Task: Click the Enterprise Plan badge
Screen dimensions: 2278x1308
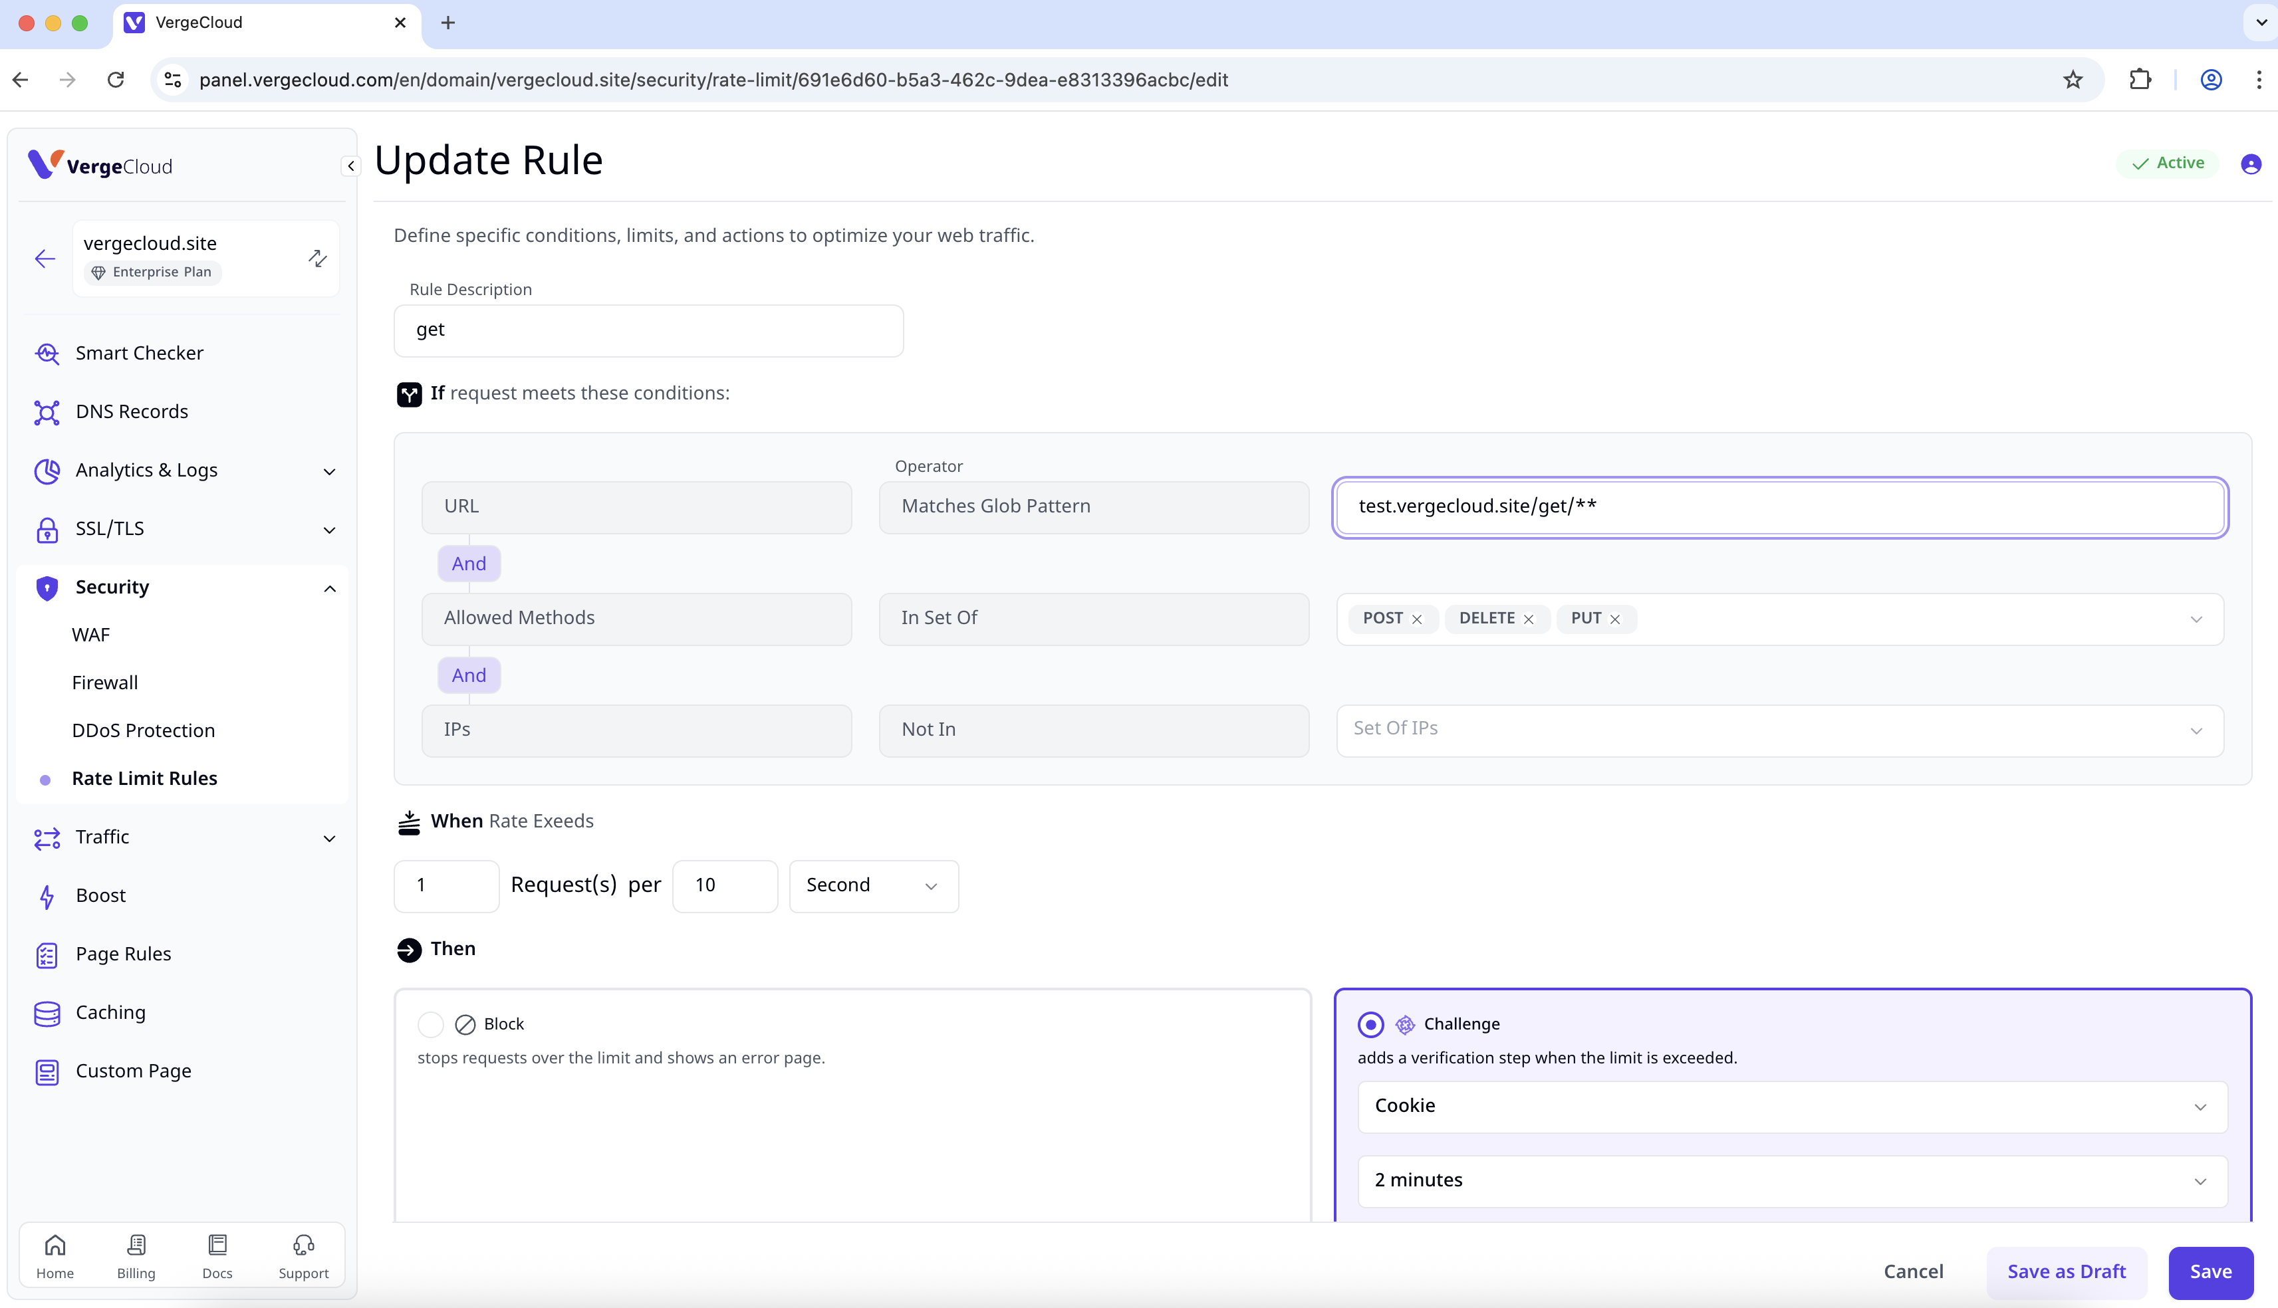Action: pyautogui.click(x=152, y=272)
